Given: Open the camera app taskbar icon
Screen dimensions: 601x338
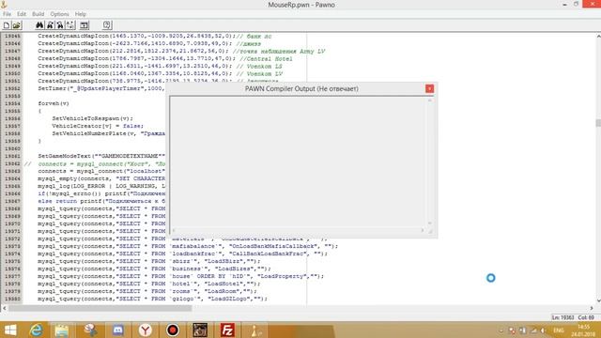Looking at the screenshot, I should (200, 330).
